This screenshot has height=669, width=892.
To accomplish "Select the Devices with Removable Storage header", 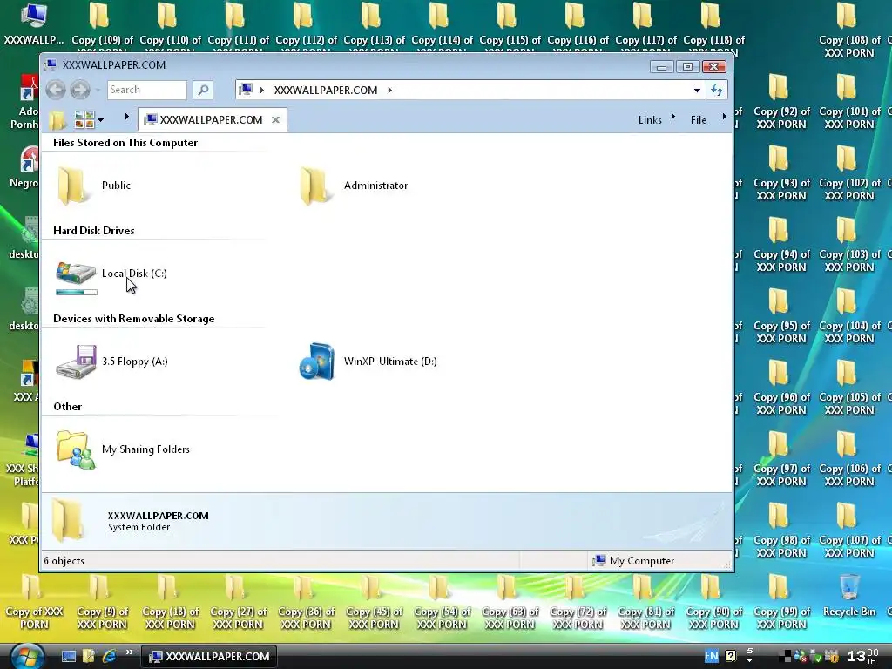I will pos(133,319).
